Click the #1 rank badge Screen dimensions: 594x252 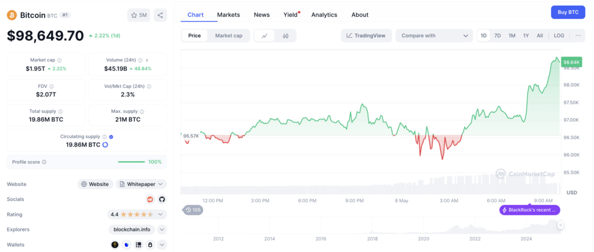point(65,15)
